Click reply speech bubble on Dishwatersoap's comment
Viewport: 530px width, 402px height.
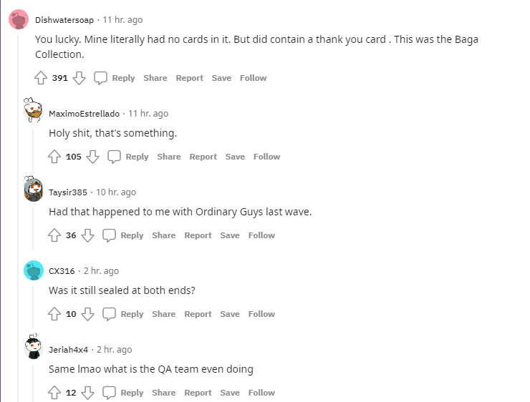[x=101, y=78]
